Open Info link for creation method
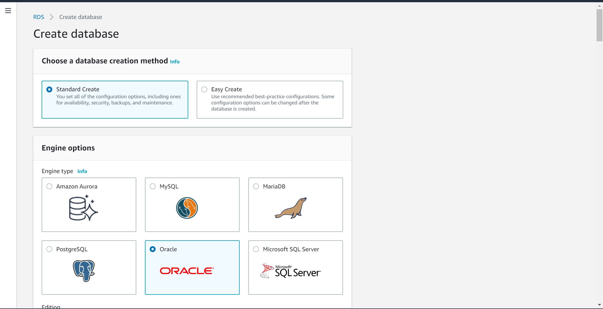This screenshot has width=603, height=309. coord(175,62)
